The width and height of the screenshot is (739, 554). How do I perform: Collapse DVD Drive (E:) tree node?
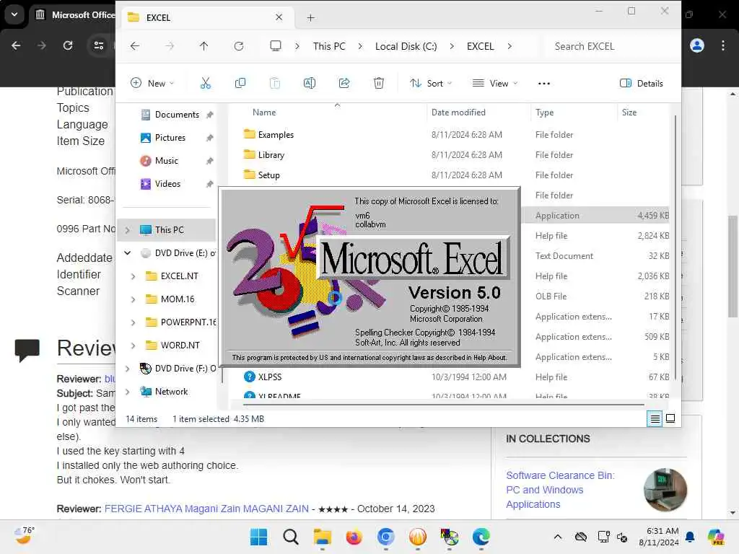[x=127, y=253]
